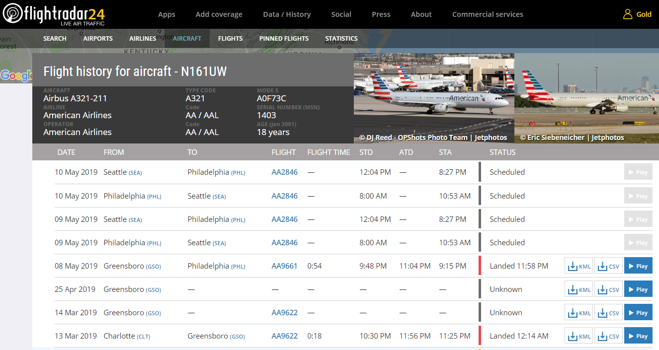The width and height of the screenshot is (659, 350).
Task: Play the 08 May 2019 AA9661 flight
Action: (638, 266)
